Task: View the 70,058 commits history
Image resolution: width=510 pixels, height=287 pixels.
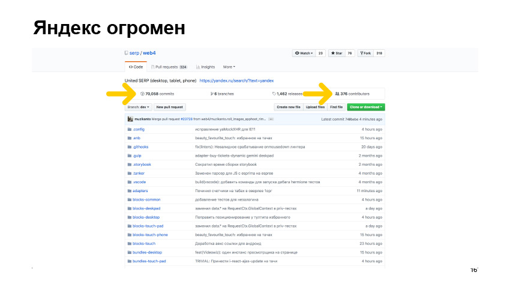Action: (x=157, y=94)
